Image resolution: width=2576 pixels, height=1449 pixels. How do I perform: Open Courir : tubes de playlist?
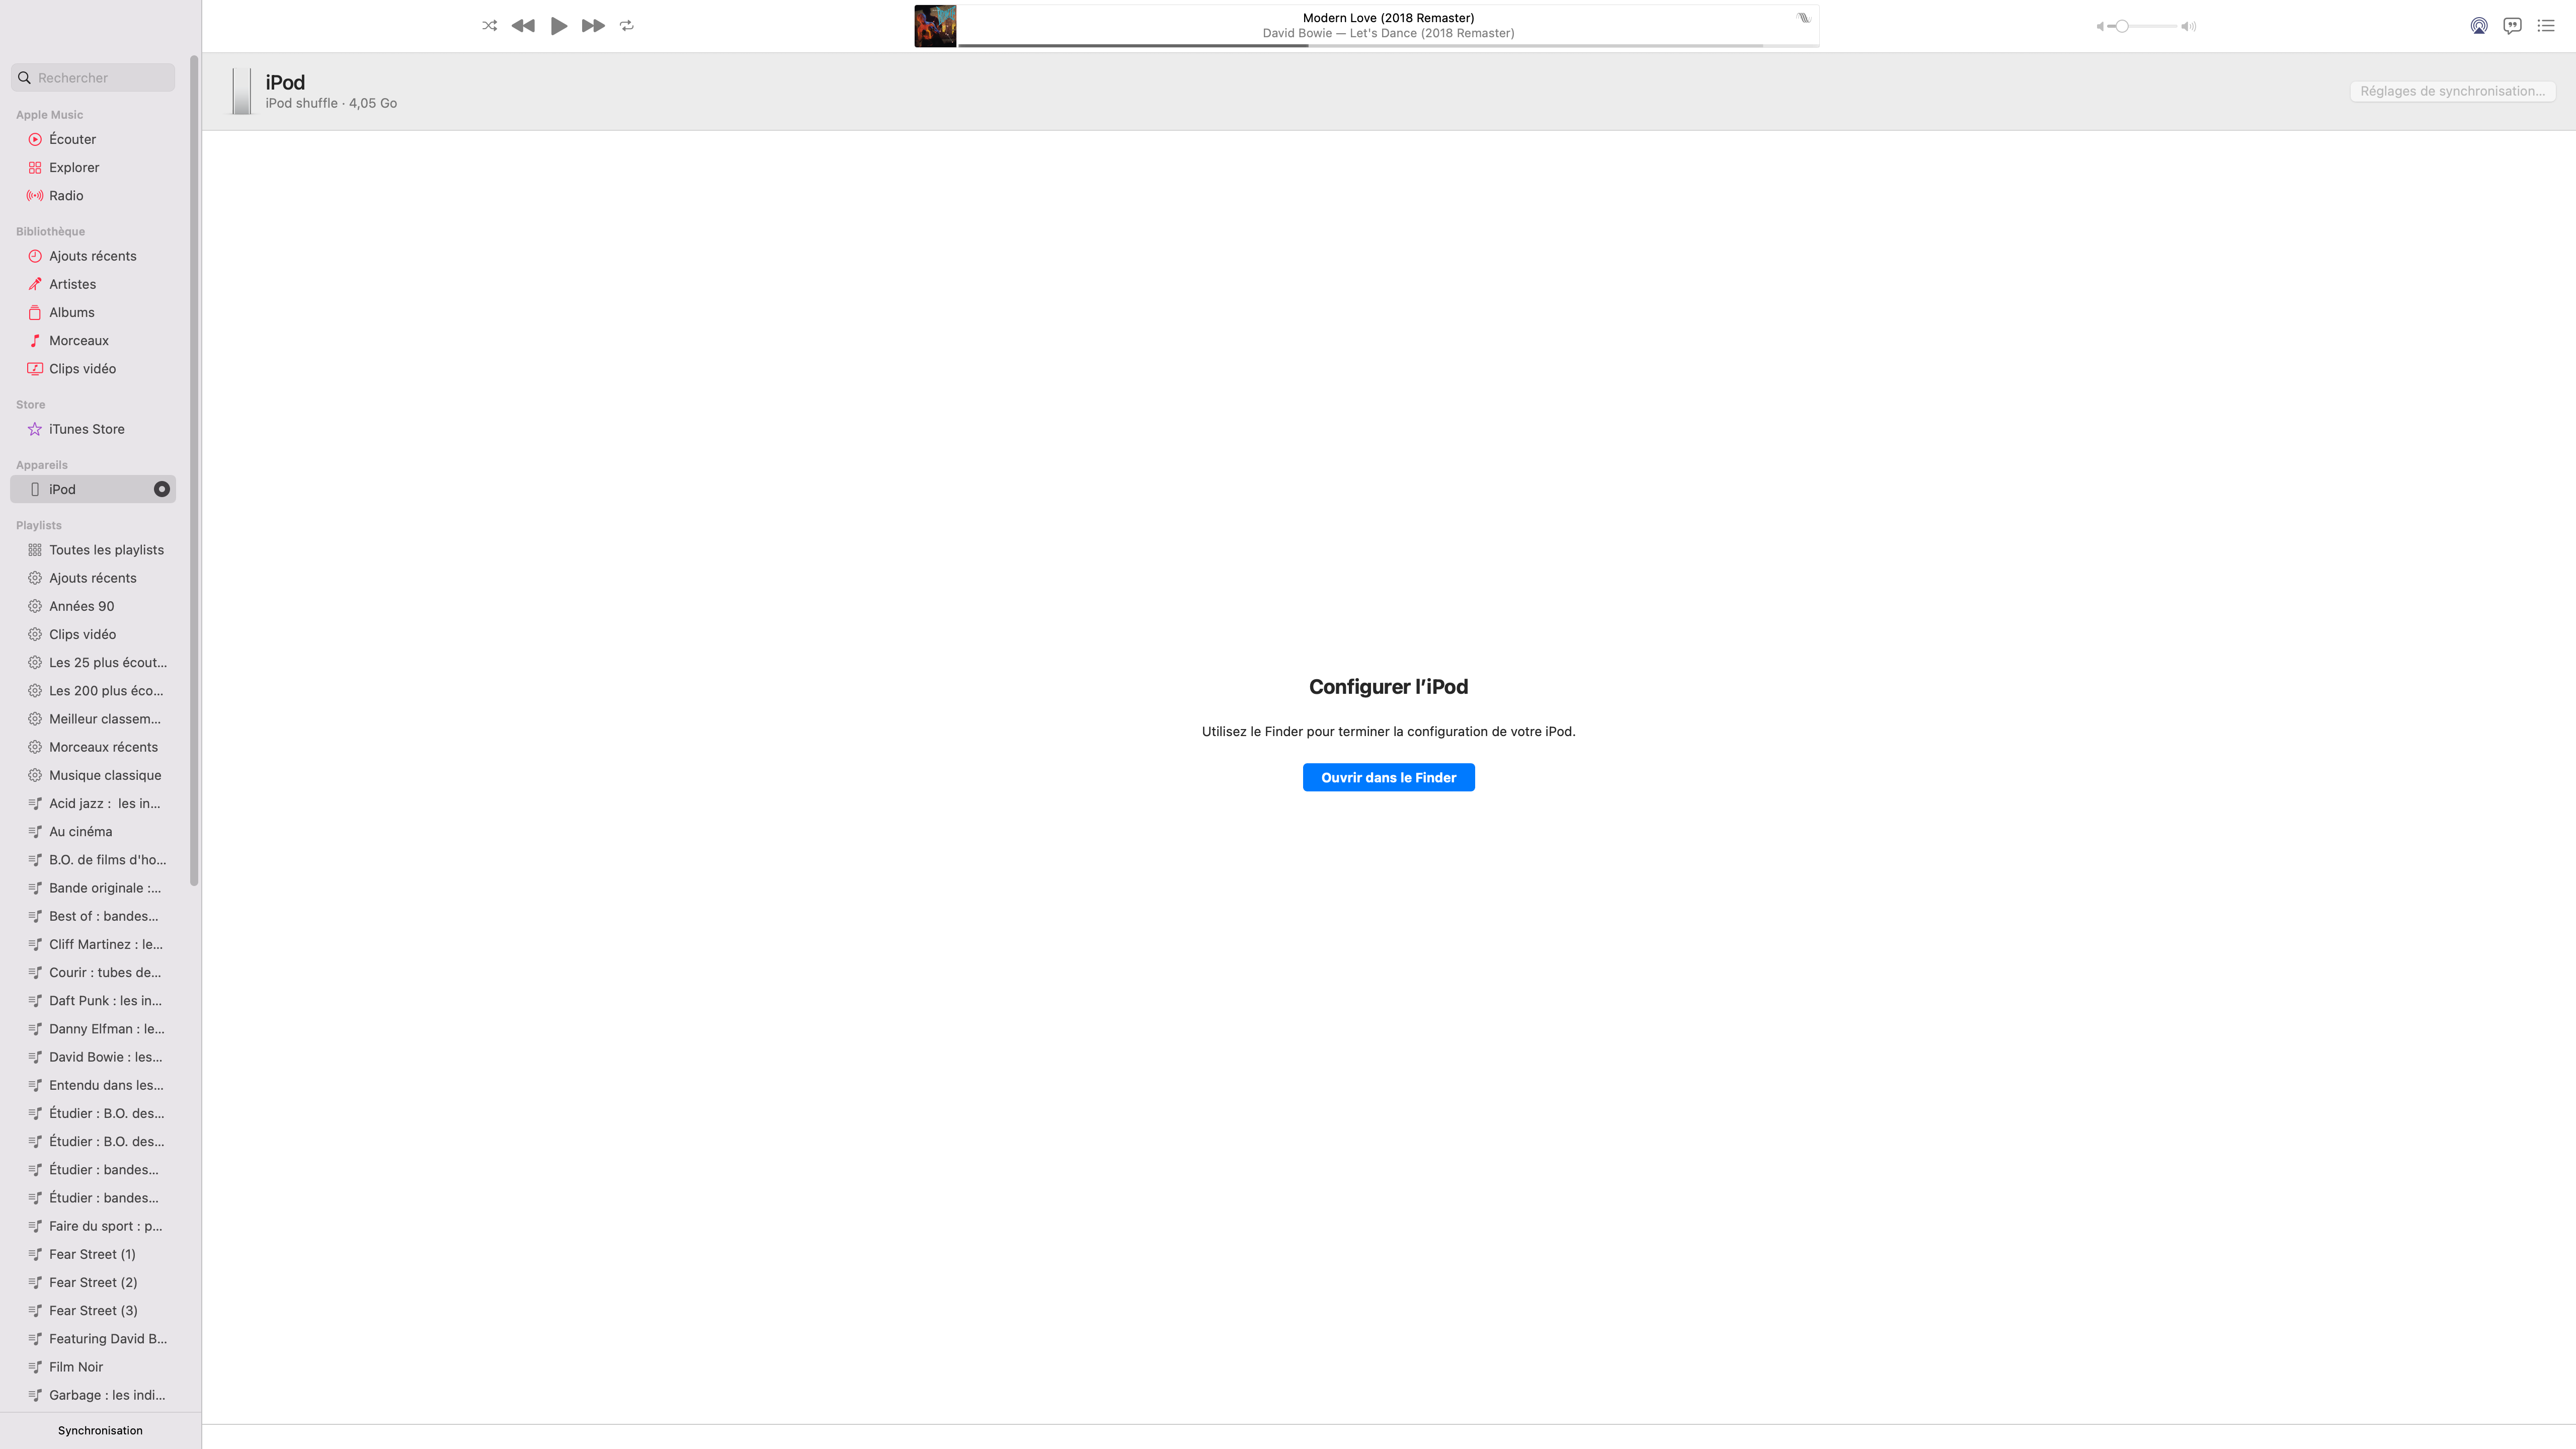click(x=93, y=972)
